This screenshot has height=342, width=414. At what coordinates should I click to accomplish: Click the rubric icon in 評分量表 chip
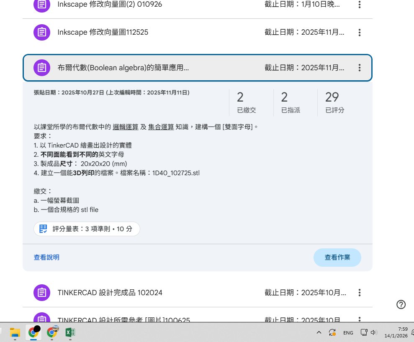43,229
